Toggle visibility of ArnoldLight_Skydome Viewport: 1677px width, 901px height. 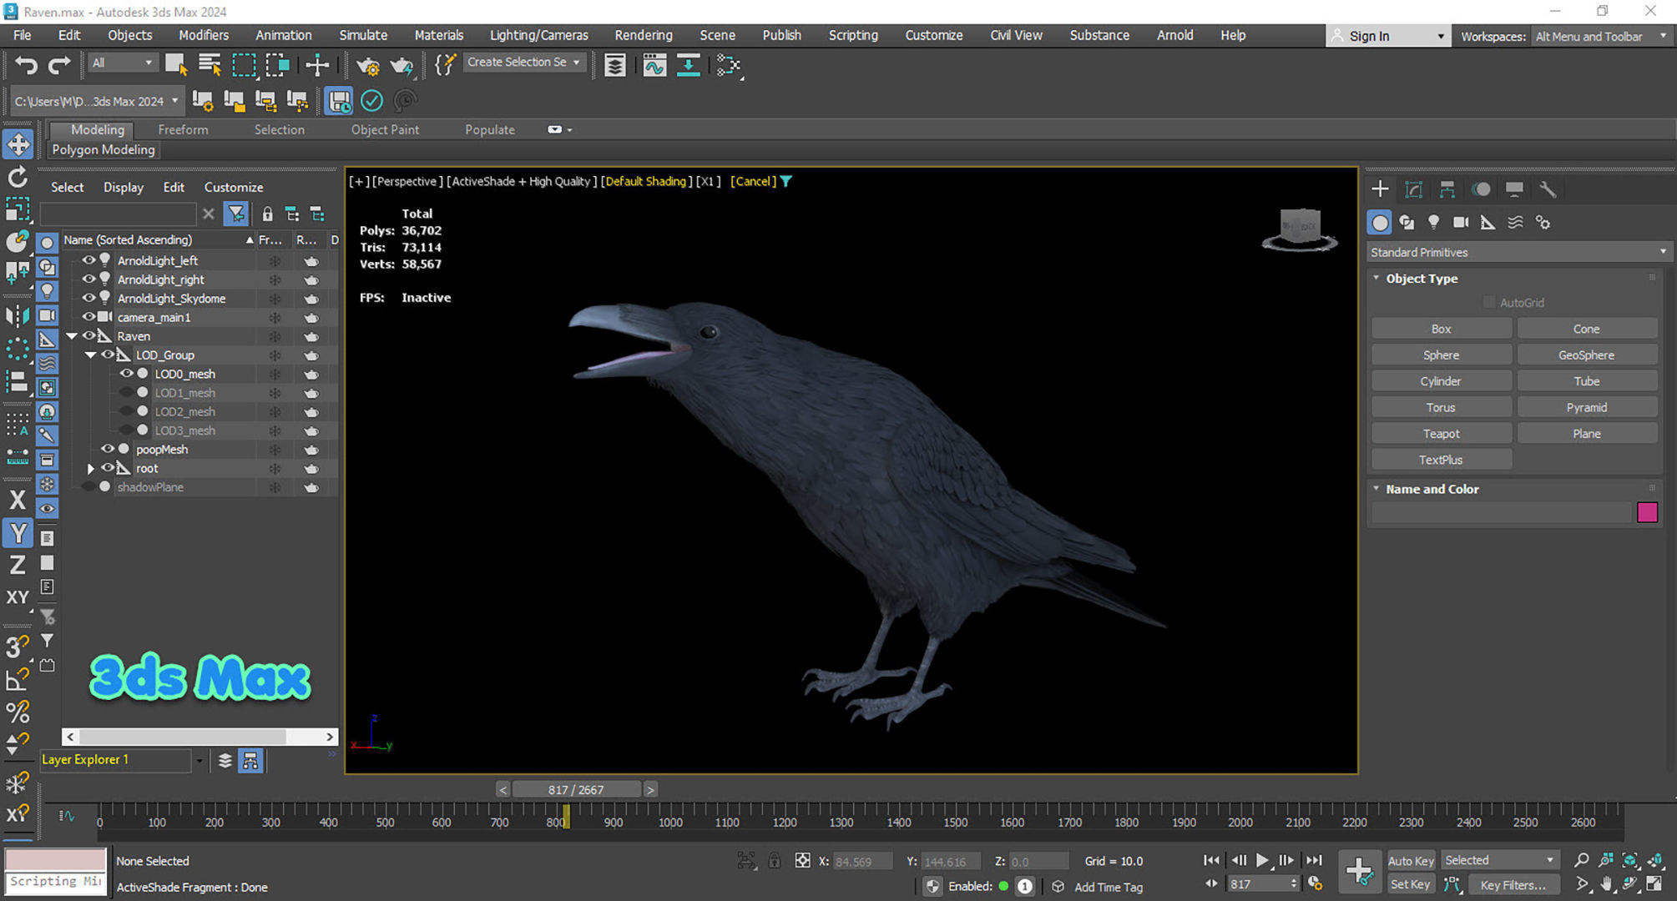pos(88,298)
